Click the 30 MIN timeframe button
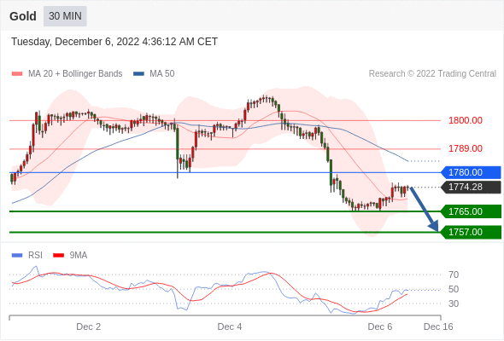This screenshot has height=341, width=504. (65, 16)
